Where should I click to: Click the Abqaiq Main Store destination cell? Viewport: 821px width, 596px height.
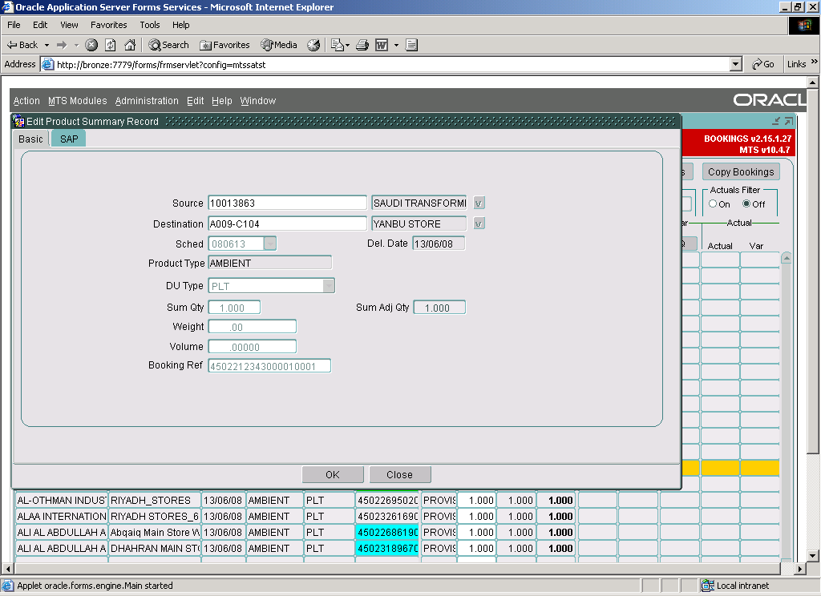pyautogui.click(x=155, y=533)
